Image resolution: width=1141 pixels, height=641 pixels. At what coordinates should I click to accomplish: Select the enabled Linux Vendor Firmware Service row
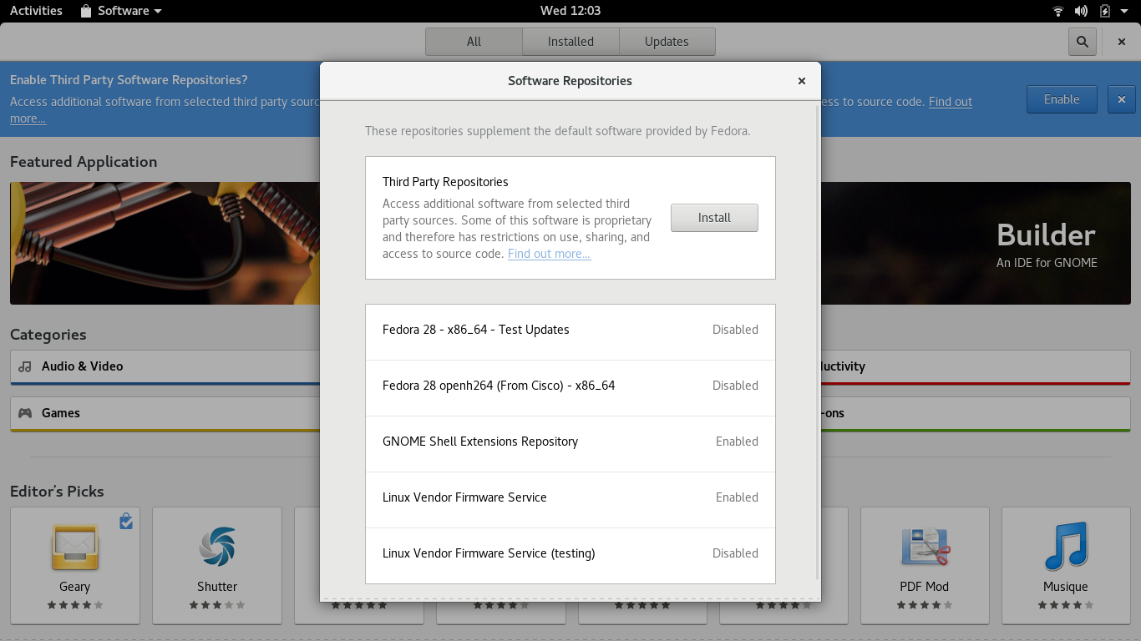(570, 500)
